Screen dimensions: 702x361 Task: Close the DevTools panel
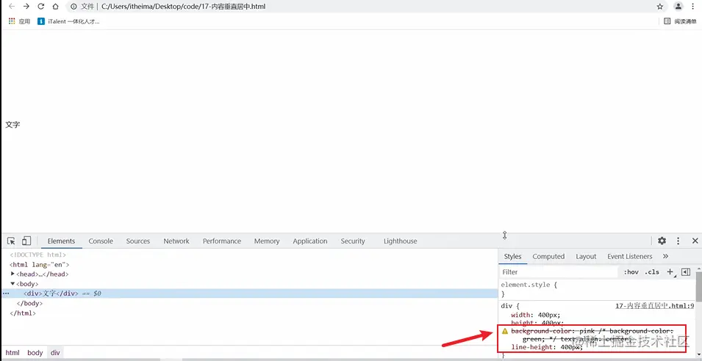pyautogui.click(x=695, y=241)
